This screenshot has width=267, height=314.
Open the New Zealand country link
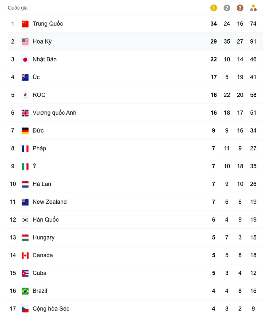click(49, 202)
